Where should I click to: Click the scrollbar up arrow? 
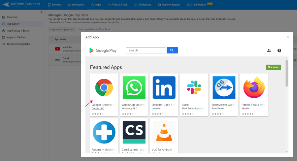point(287,58)
